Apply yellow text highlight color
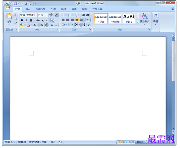Screen dimensions: 180x148 [22, 25]
